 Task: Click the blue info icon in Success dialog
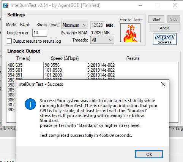point(30,104)
